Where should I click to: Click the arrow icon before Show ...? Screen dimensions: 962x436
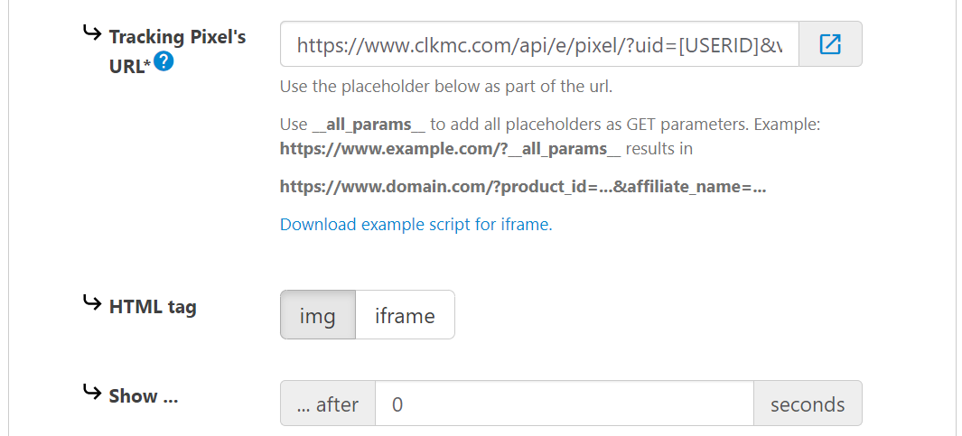coord(91,392)
